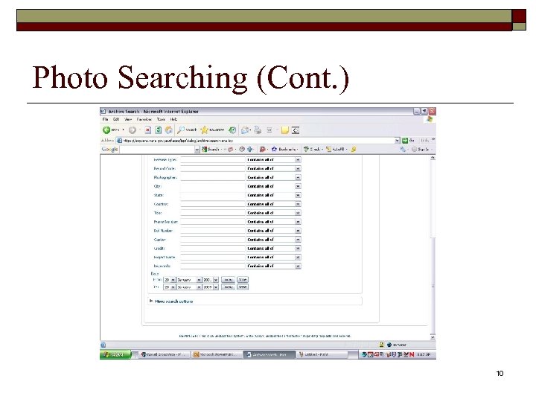Viewport: 536px width, 402px height.
Task: Click the Photographer text field
Action: pyautogui.click(x=213, y=177)
